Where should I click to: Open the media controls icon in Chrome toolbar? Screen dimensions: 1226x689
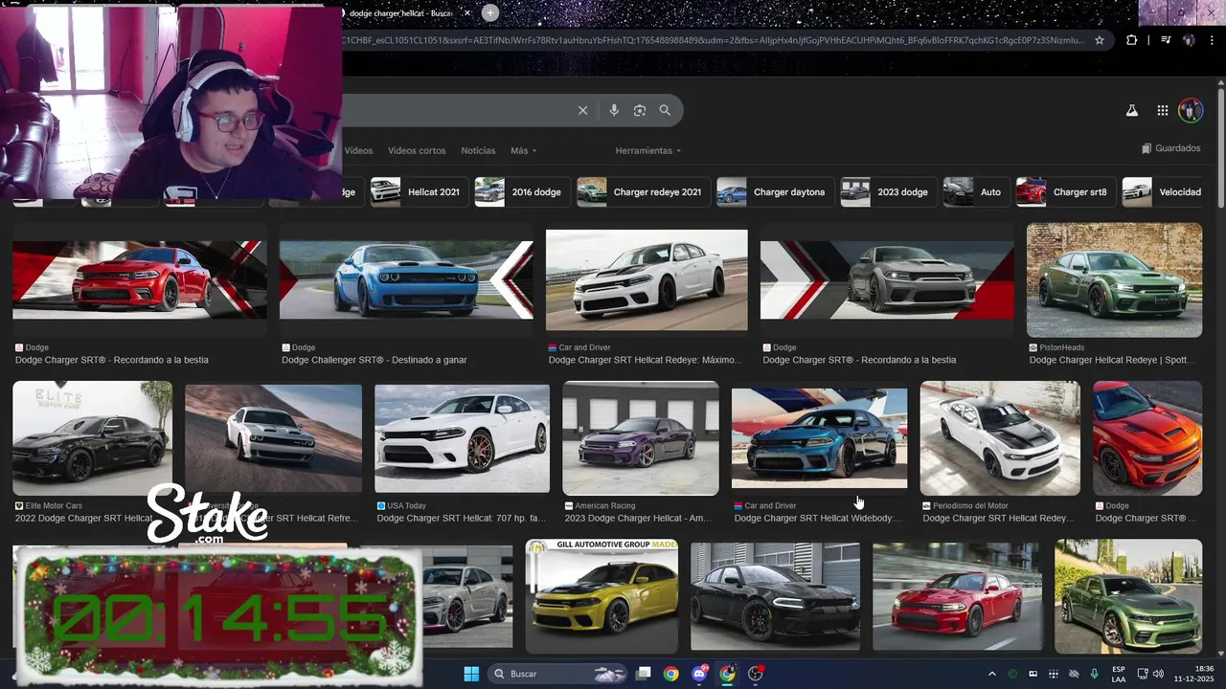(1166, 40)
